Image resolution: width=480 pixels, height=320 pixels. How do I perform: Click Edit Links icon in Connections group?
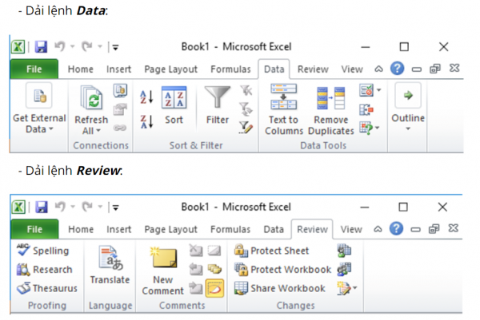click(120, 128)
